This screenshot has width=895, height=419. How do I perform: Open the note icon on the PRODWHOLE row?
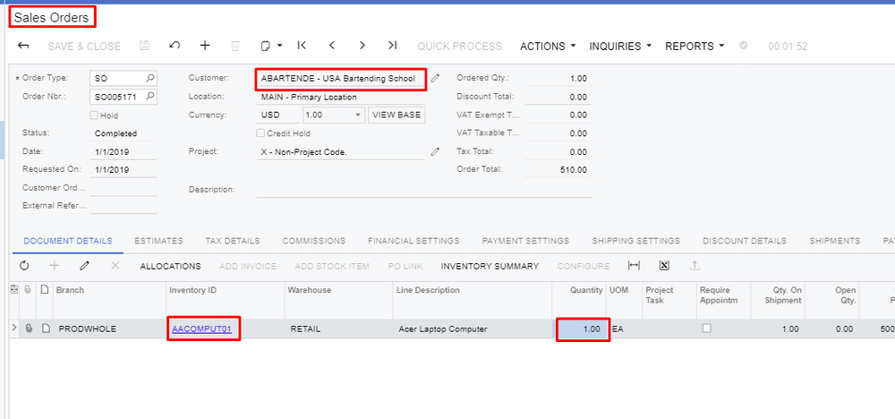point(45,329)
